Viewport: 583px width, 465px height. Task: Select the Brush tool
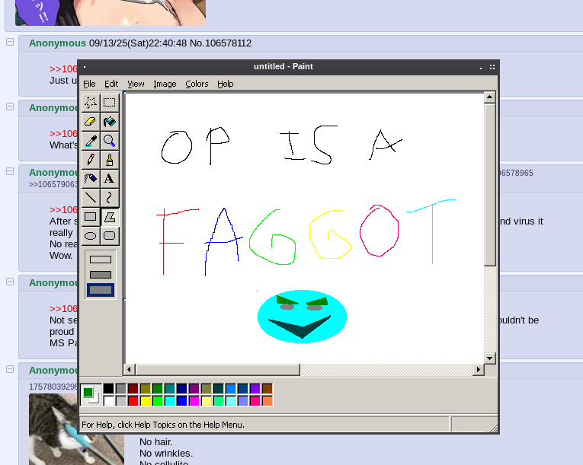[x=110, y=160]
